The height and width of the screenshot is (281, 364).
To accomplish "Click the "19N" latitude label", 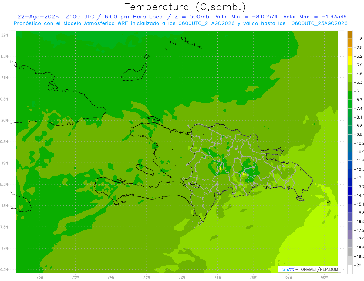I will (x=5, y=163).
